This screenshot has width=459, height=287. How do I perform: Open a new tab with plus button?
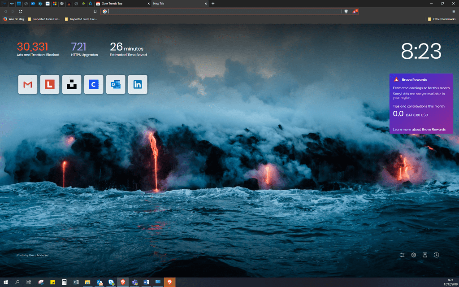tap(213, 4)
